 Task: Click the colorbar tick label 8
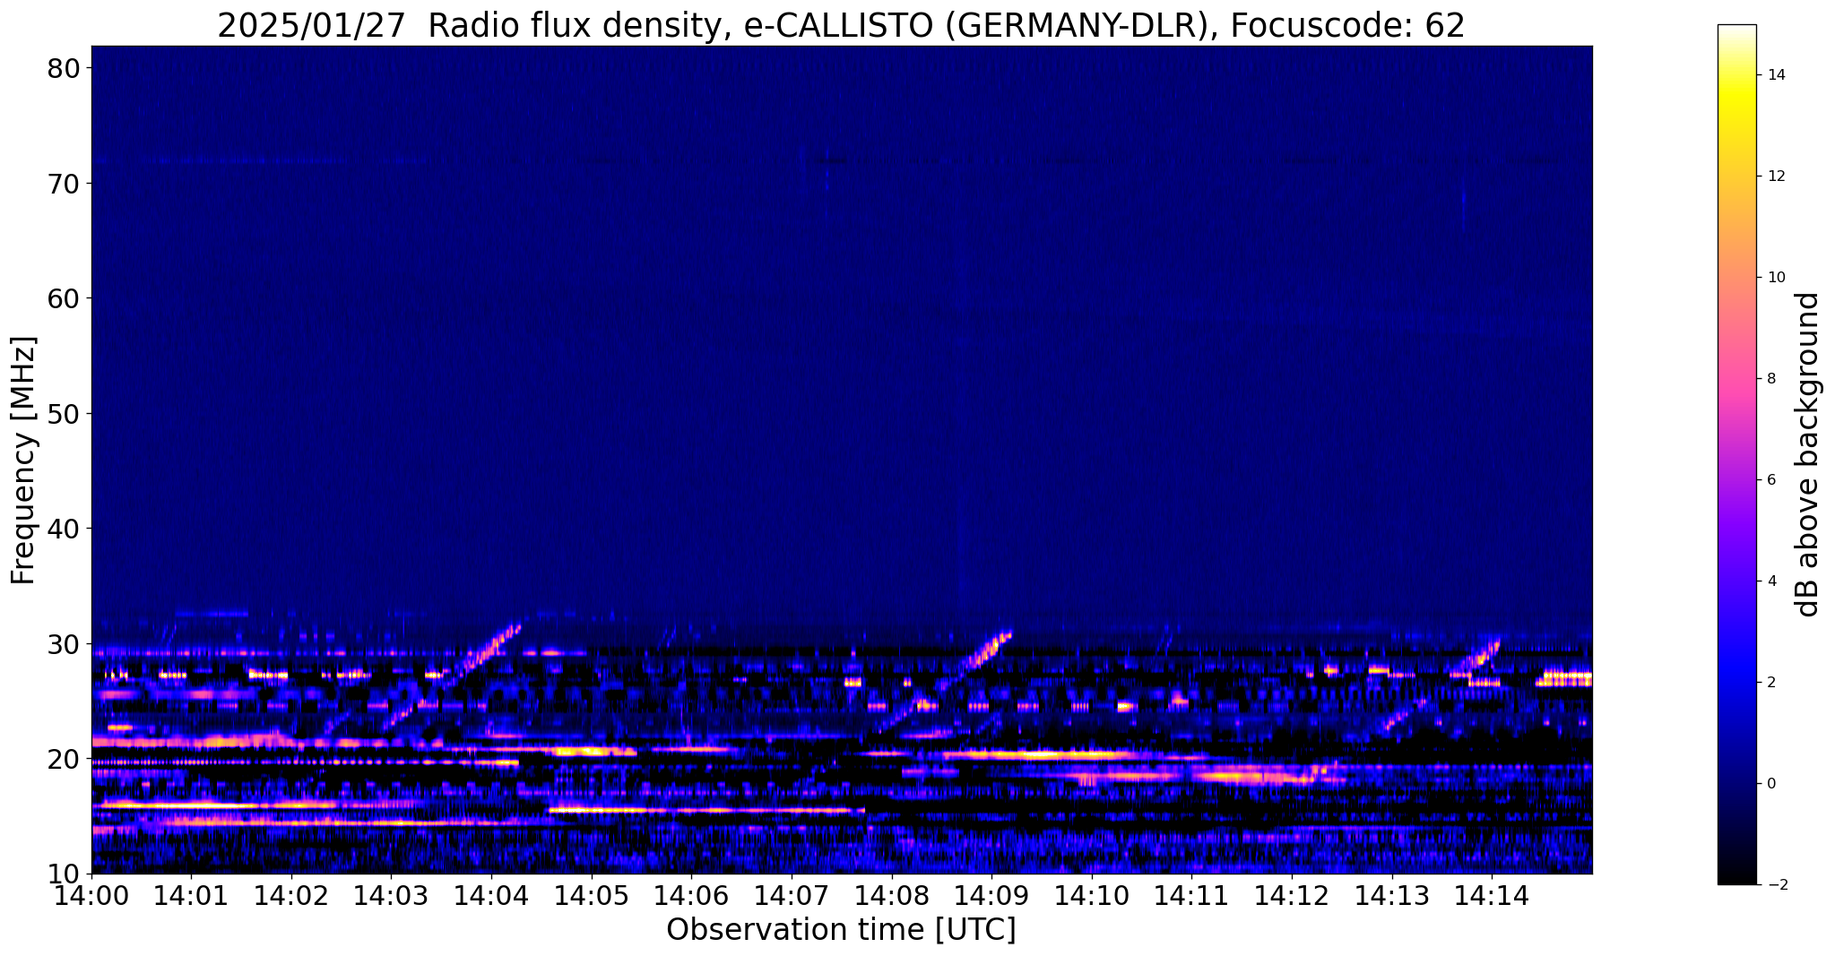click(1771, 379)
